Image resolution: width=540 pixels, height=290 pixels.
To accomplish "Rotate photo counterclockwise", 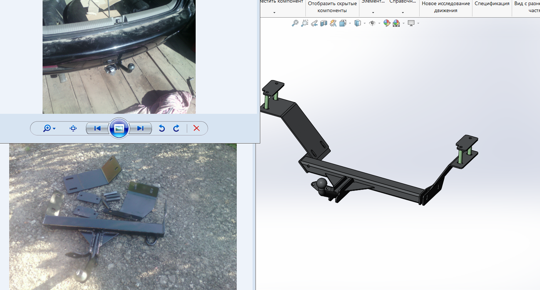I will pyautogui.click(x=162, y=128).
